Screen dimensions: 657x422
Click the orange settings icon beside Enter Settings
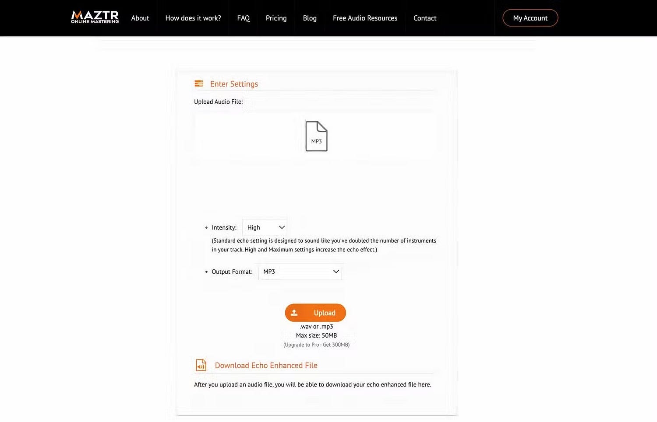pos(199,83)
